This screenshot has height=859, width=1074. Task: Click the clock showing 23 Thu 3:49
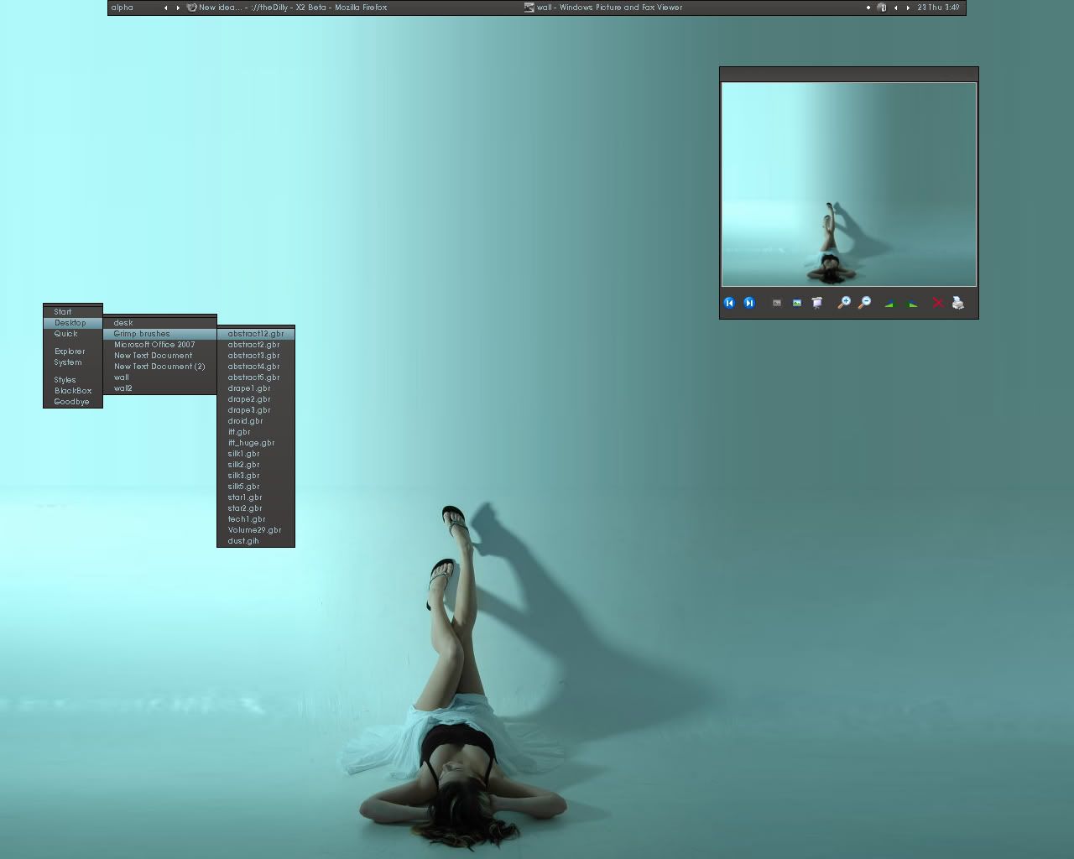click(x=938, y=8)
